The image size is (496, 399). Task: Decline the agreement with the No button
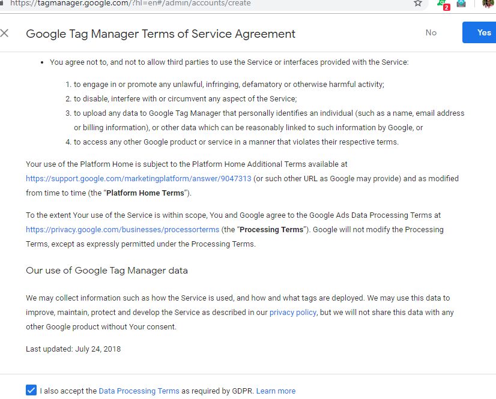(x=431, y=32)
